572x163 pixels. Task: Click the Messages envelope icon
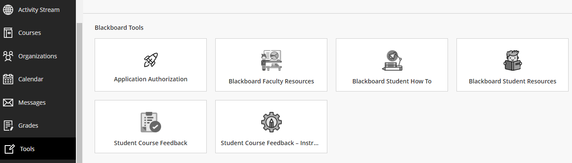pyautogui.click(x=8, y=103)
